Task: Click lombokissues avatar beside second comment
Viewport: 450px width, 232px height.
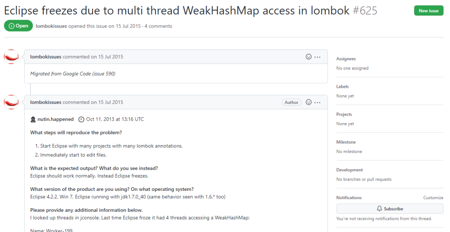Action: (11, 102)
